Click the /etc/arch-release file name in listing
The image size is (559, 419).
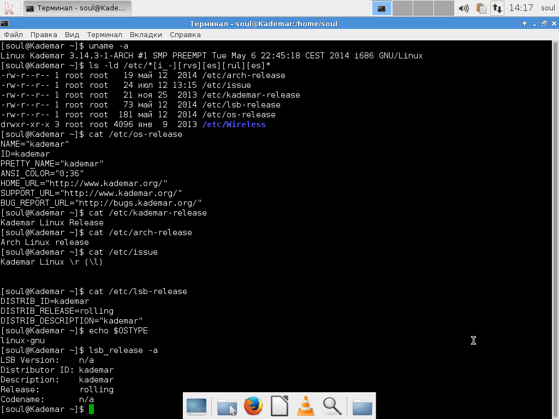coord(244,75)
